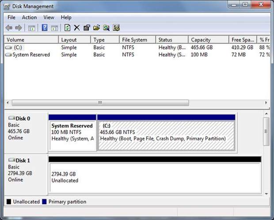
Task: Open the Action menu
Action: 29,17
